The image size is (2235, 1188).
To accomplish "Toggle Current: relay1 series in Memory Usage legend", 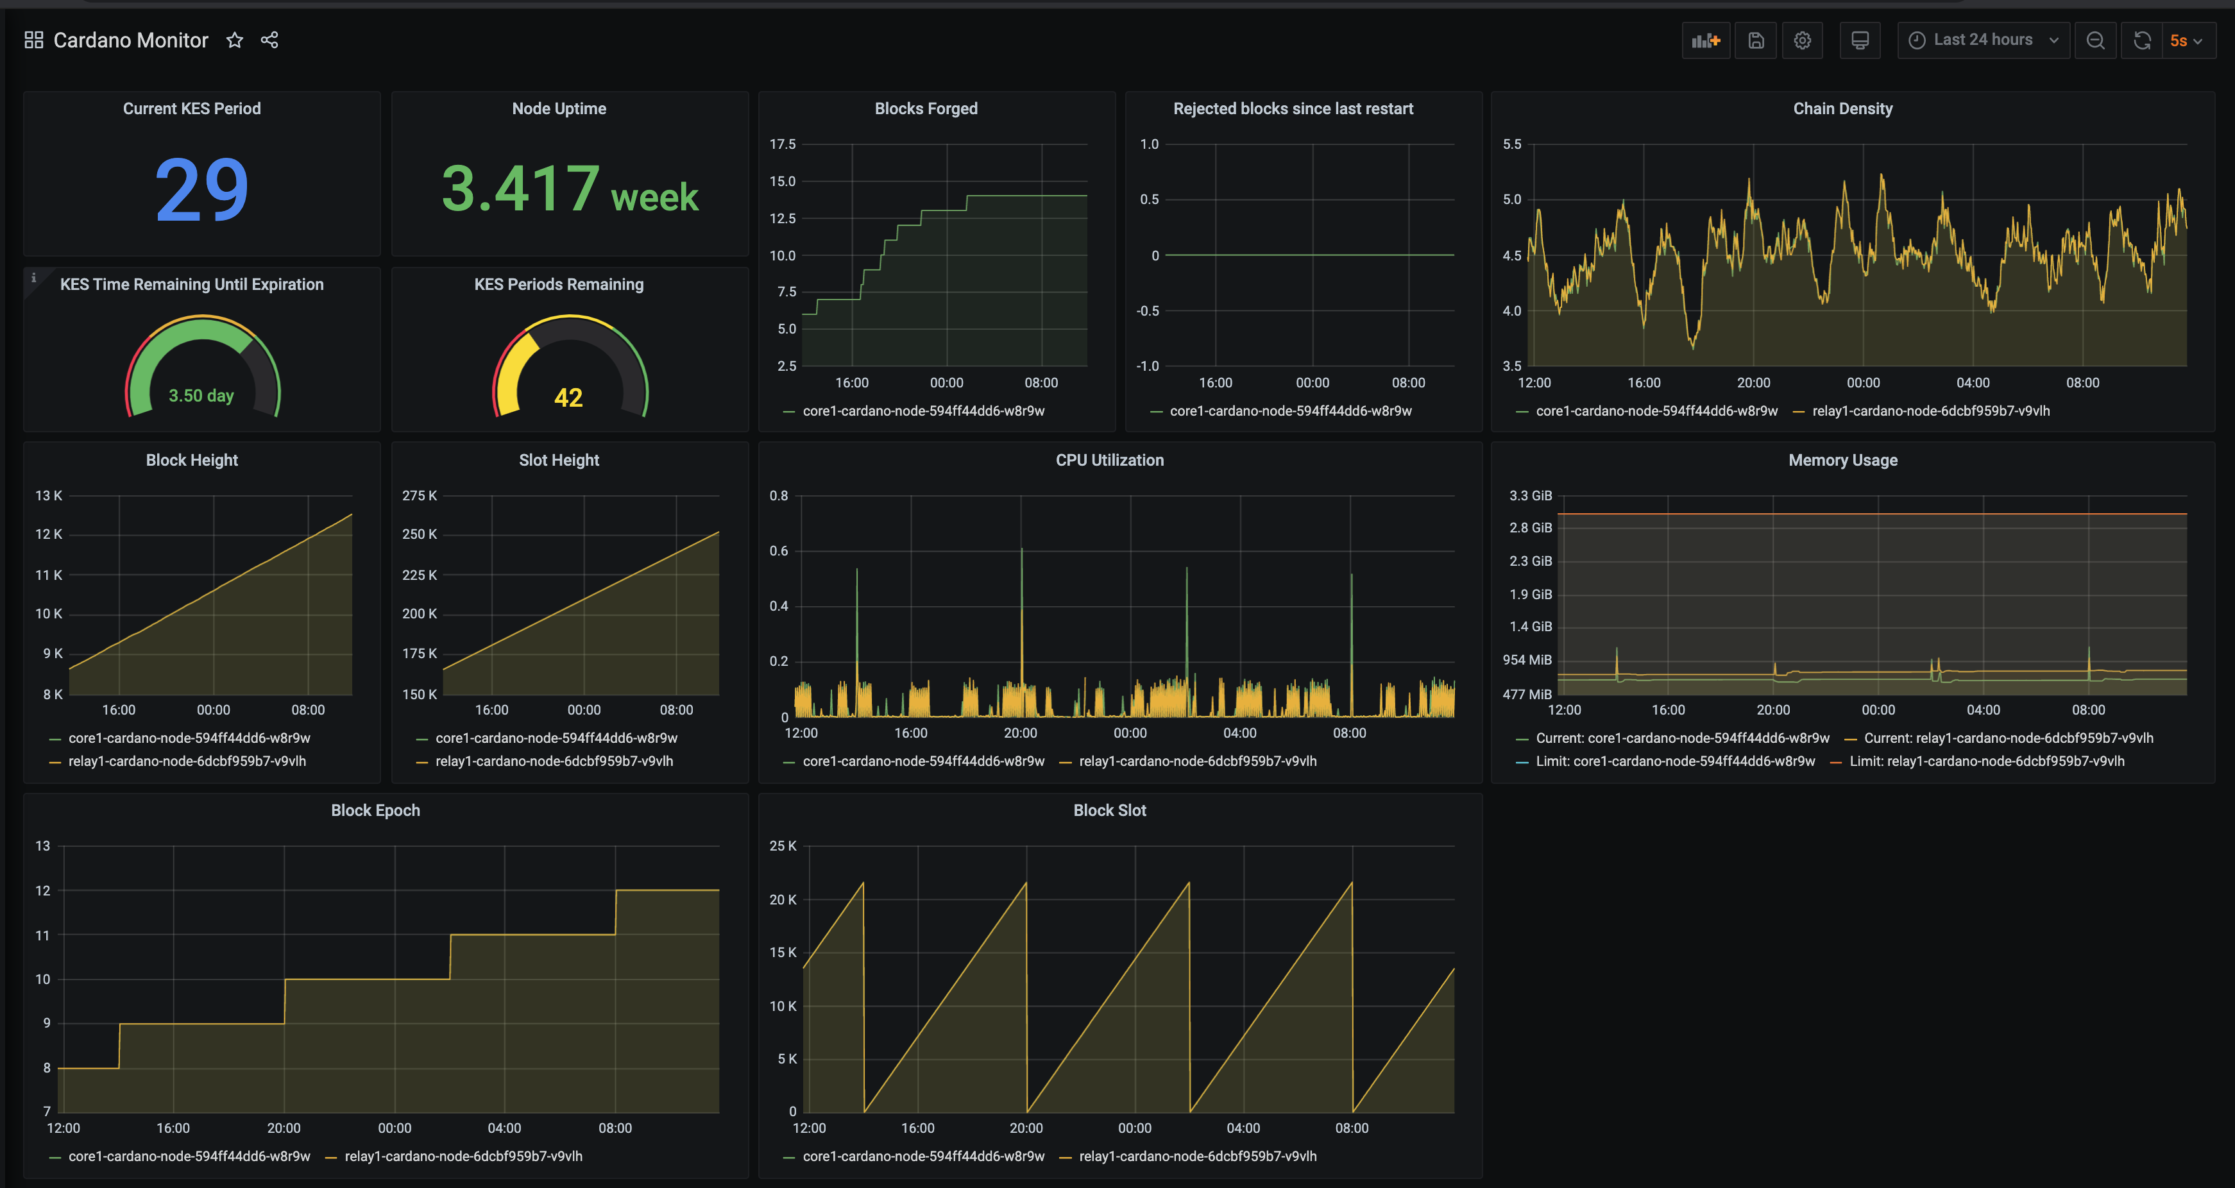I will point(2009,738).
